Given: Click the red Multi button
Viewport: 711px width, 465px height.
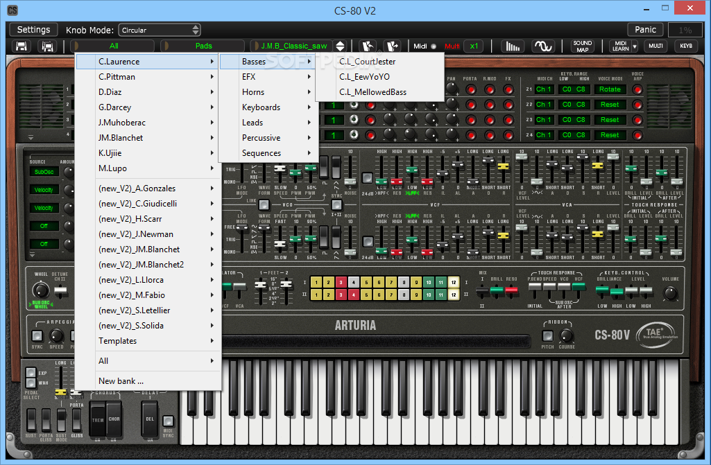Looking at the screenshot, I should [x=452, y=46].
